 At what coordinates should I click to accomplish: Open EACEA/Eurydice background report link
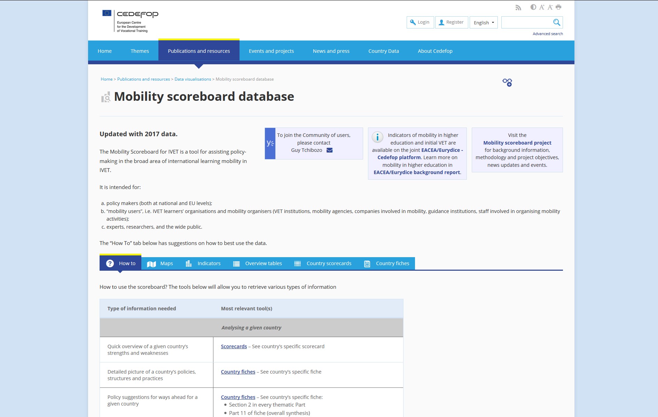pyautogui.click(x=417, y=172)
